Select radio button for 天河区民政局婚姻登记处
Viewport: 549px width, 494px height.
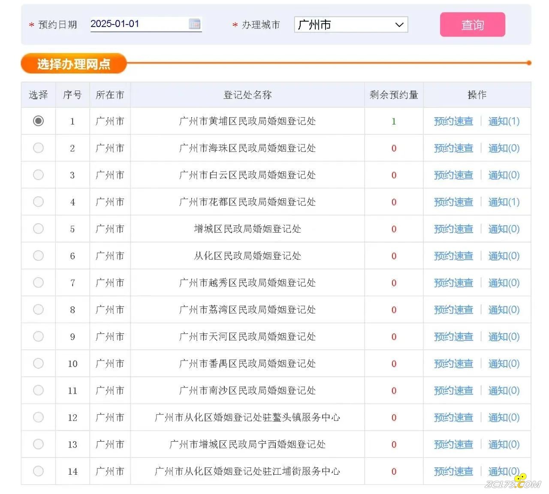click(x=38, y=336)
